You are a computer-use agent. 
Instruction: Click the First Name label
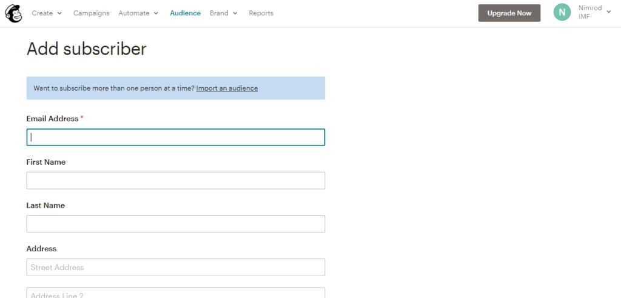46,162
